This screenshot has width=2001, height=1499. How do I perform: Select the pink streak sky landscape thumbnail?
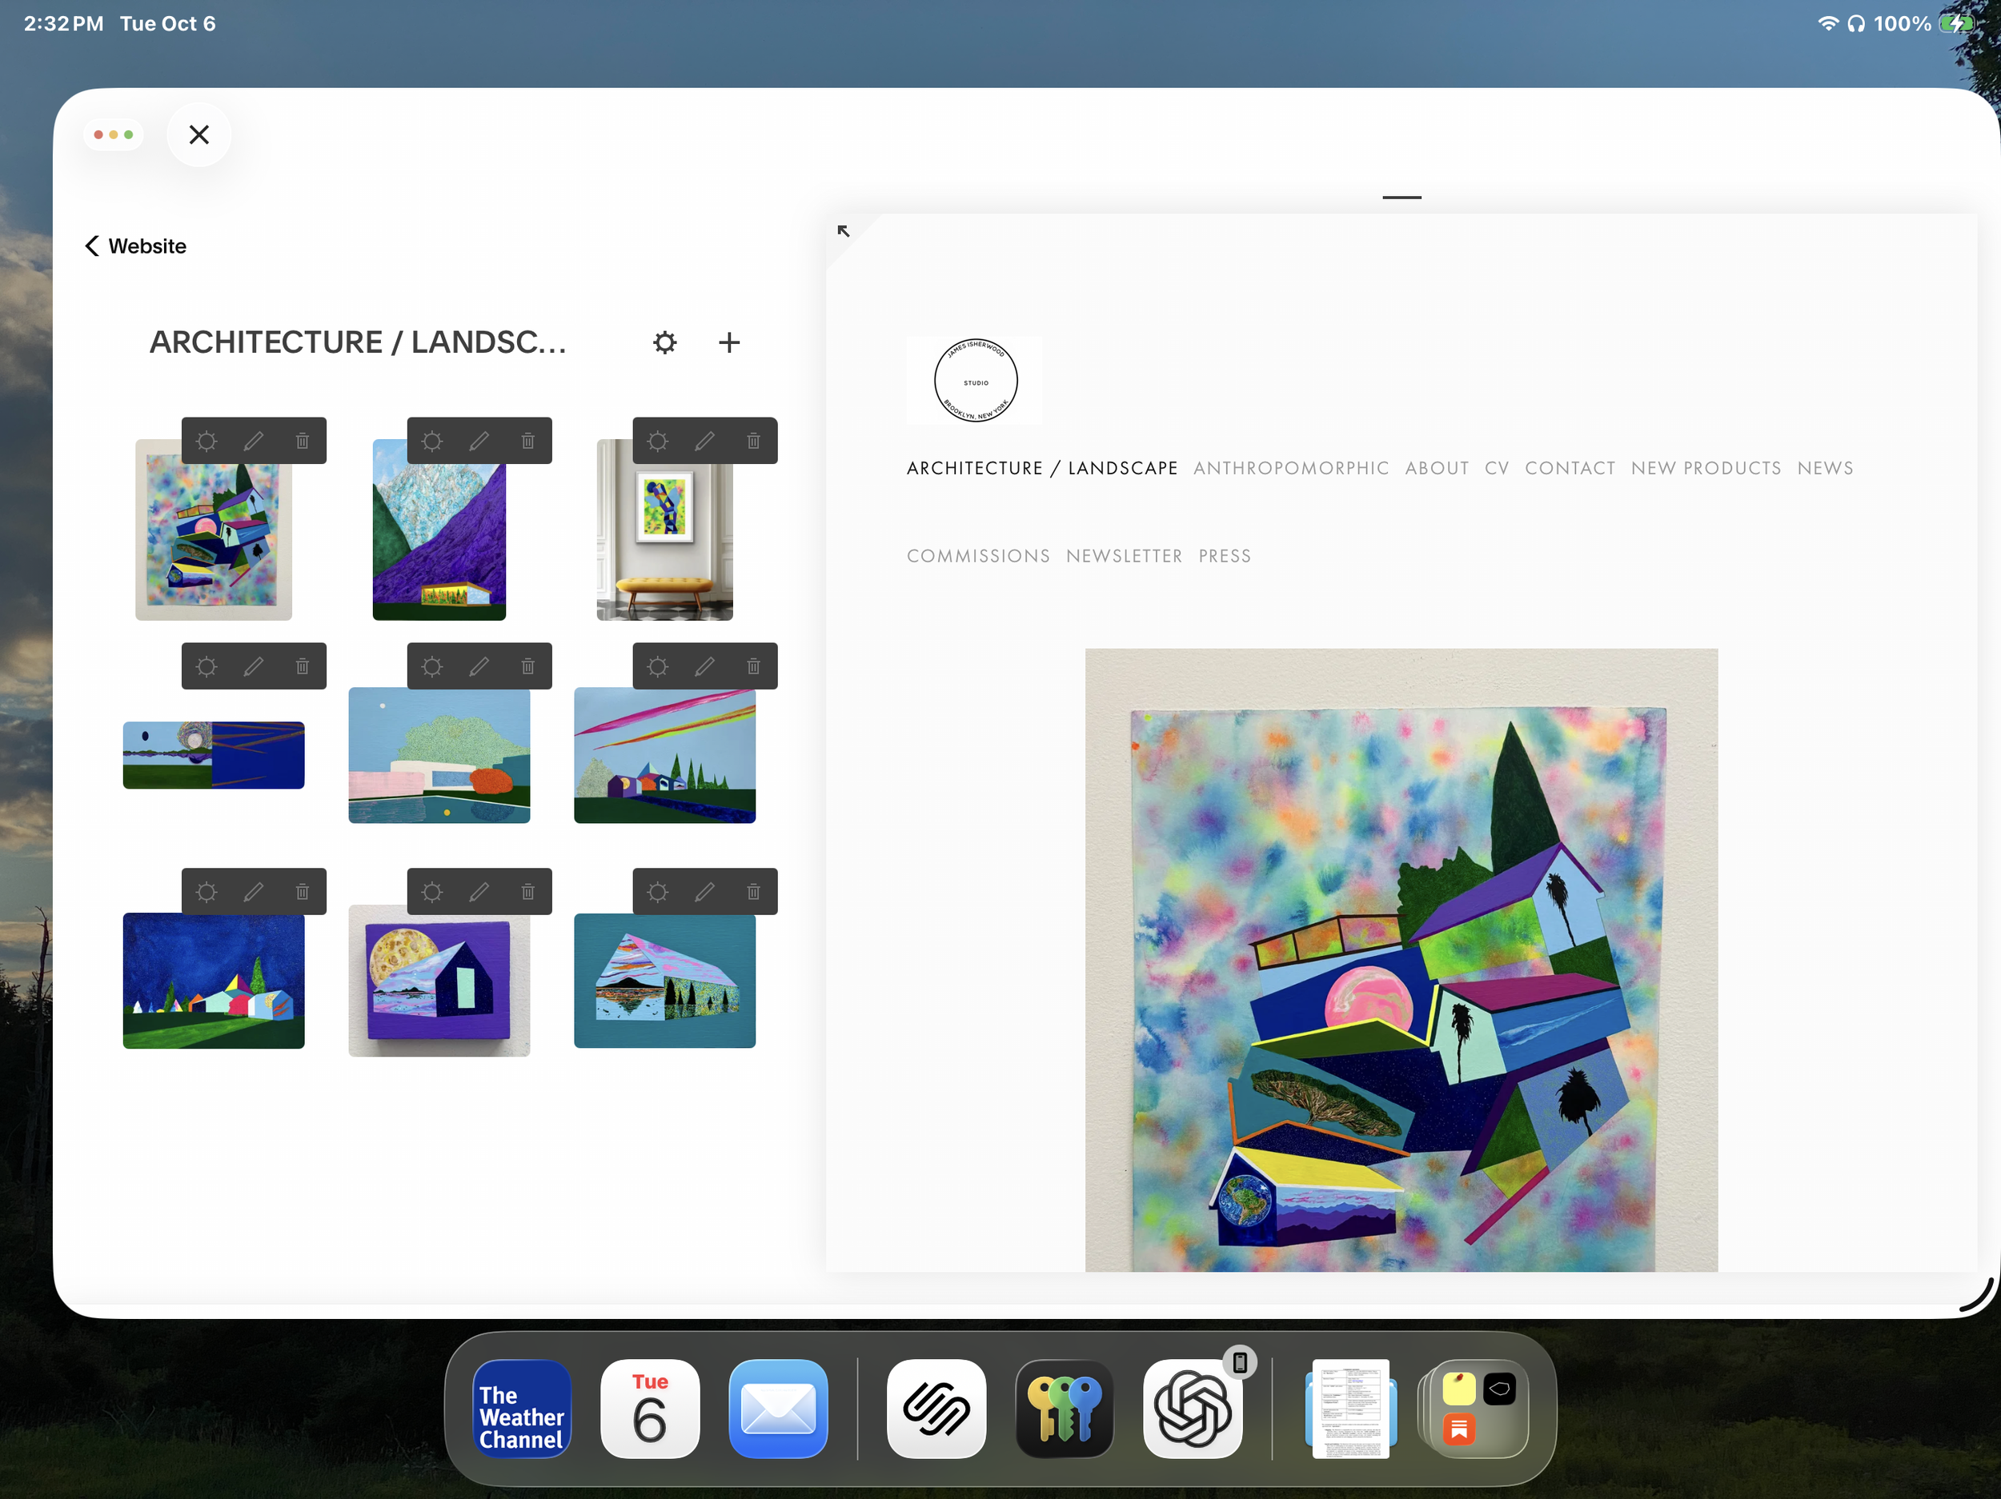[665, 756]
